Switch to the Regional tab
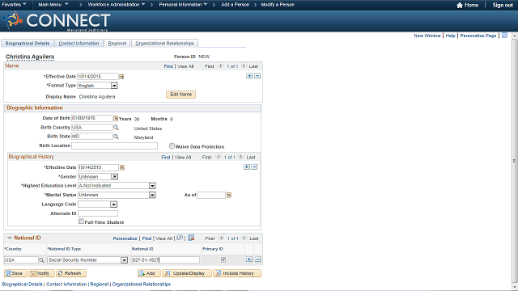518x291 pixels. click(x=117, y=43)
